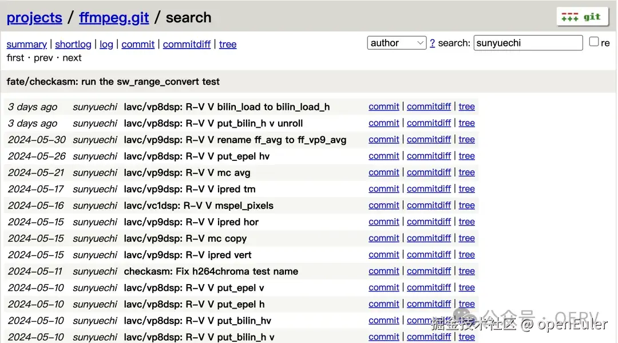
Task: Open tree link for vp9dsp ipred vert
Action: click(x=466, y=255)
